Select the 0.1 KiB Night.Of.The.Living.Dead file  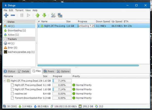(x=76, y=85)
